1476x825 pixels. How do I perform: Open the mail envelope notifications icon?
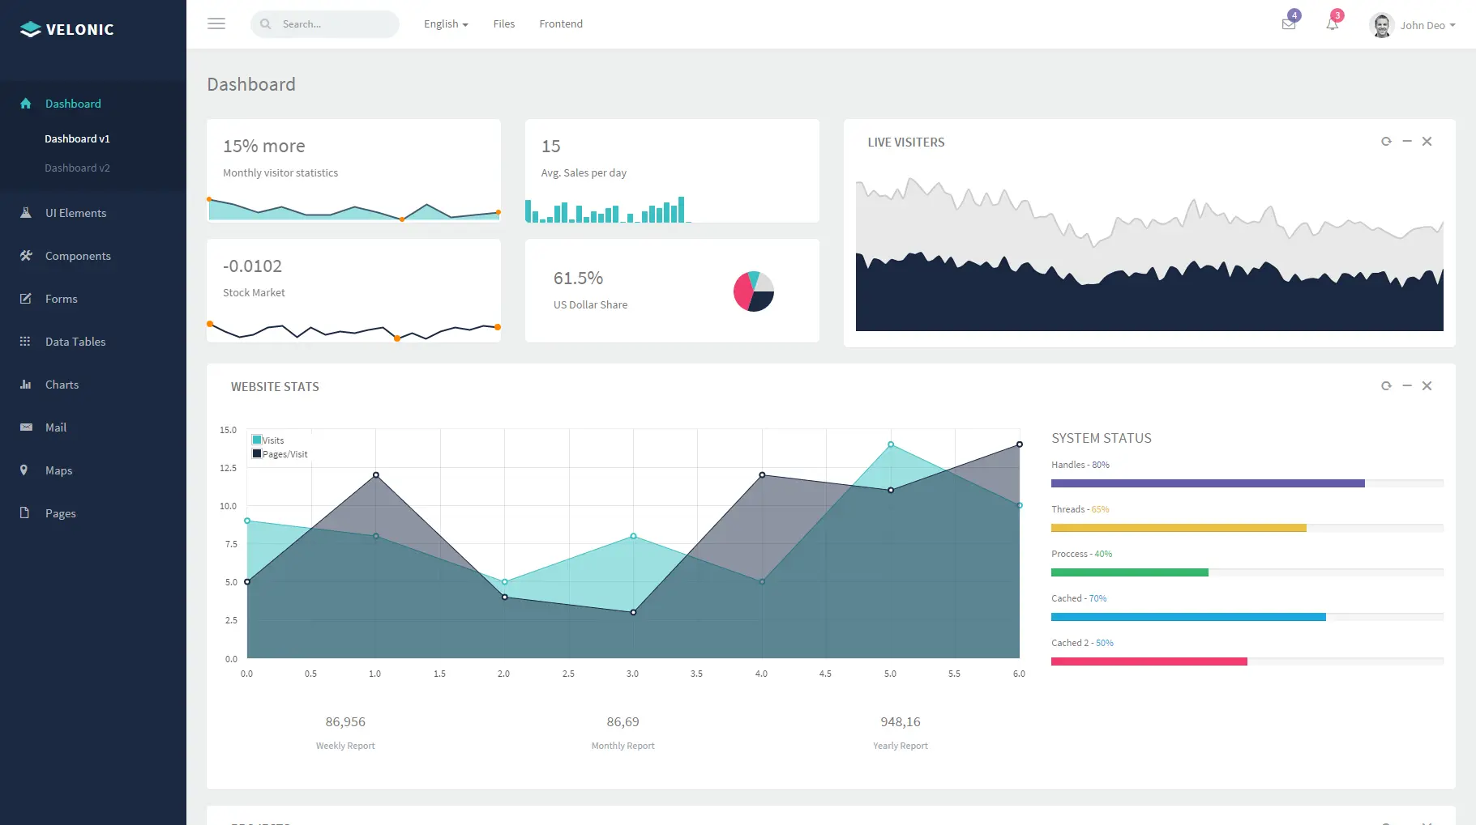(x=1289, y=24)
